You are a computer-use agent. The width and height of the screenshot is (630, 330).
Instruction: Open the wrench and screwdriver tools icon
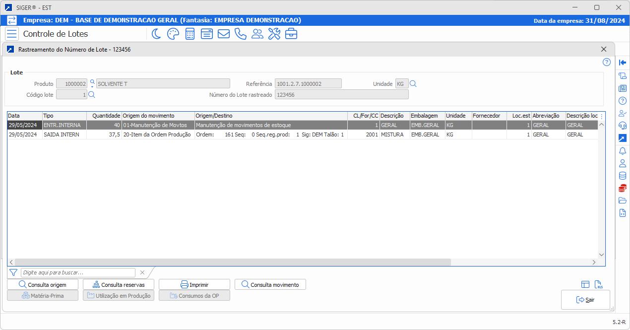pos(274,34)
